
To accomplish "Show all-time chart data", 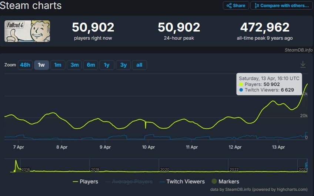I will [139, 65].
